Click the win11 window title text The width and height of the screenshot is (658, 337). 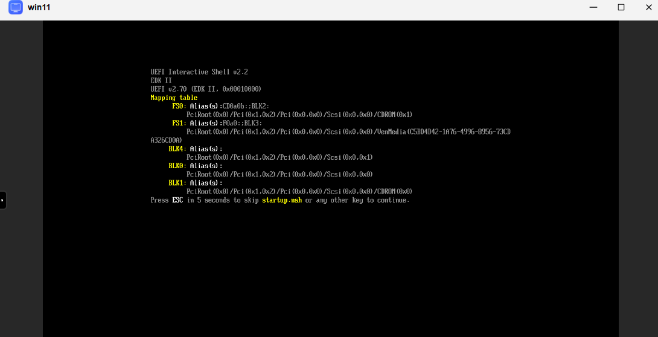click(x=39, y=8)
